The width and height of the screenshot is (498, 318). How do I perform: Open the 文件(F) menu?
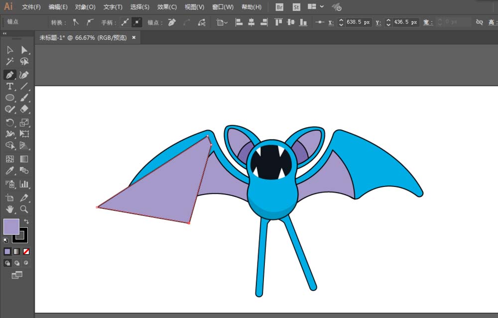pos(31,7)
